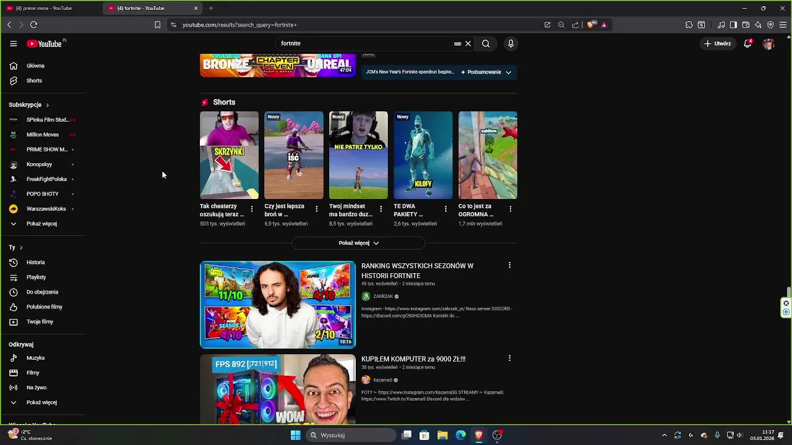
Task: Show more Shorts with Pokaż więcej button
Action: point(358,243)
